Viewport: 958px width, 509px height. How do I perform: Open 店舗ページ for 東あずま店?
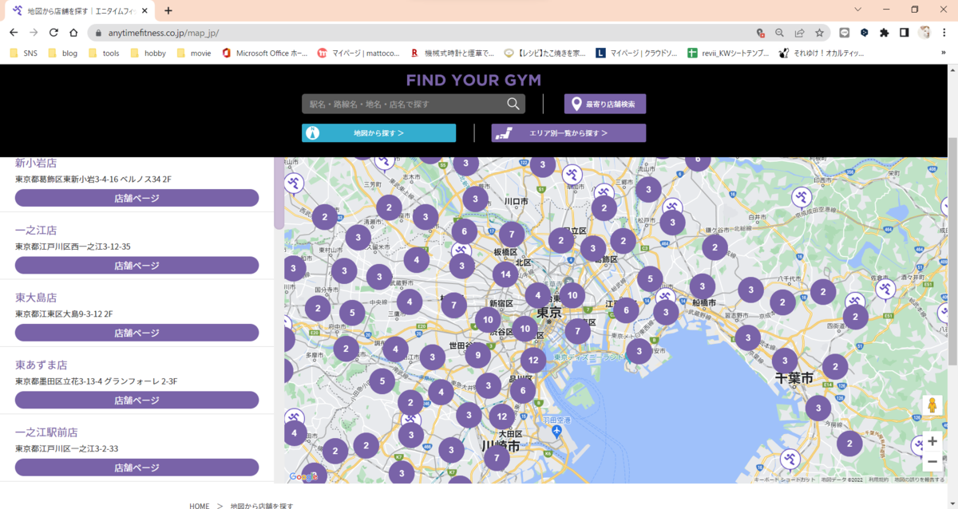tap(137, 400)
